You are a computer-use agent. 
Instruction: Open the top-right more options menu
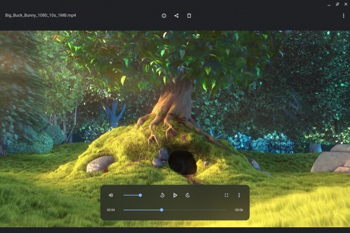(344, 15)
